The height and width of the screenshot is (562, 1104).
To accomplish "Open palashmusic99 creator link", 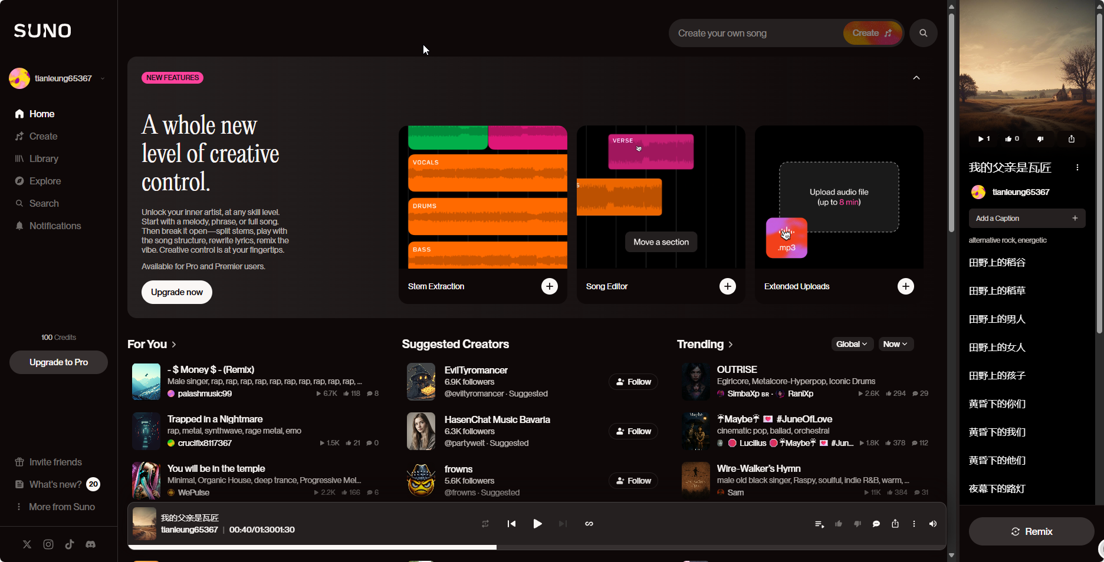I will pos(205,394).
